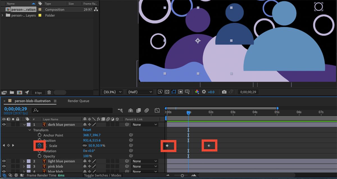
Task: Create a new folder in Project panel
Action: (x=12, y=92)
